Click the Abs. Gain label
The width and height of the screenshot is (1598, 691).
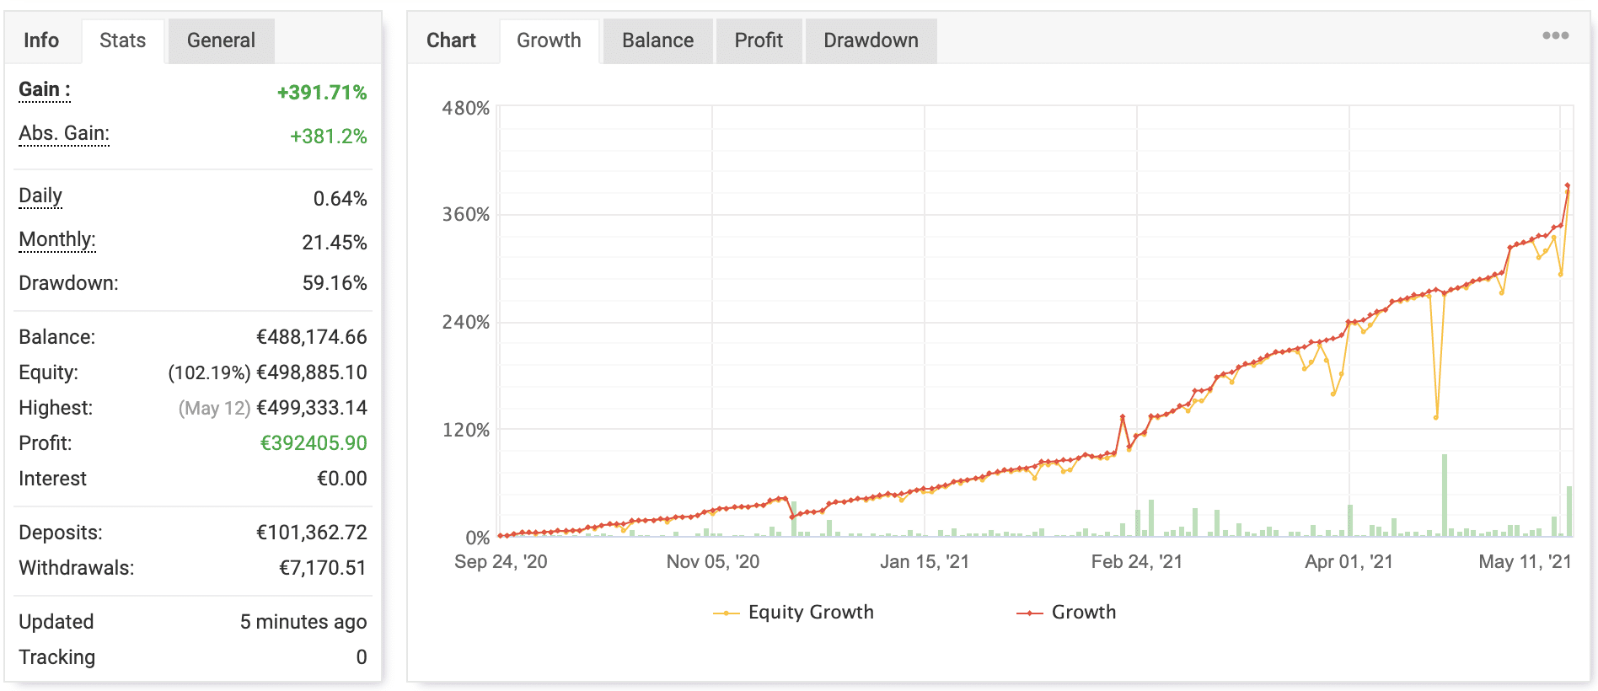click(x=64, y=134)
